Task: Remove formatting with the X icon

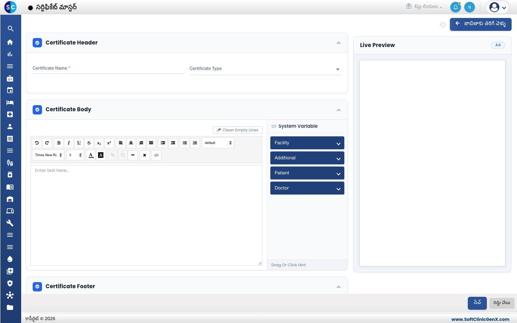Action: (145, 155)
